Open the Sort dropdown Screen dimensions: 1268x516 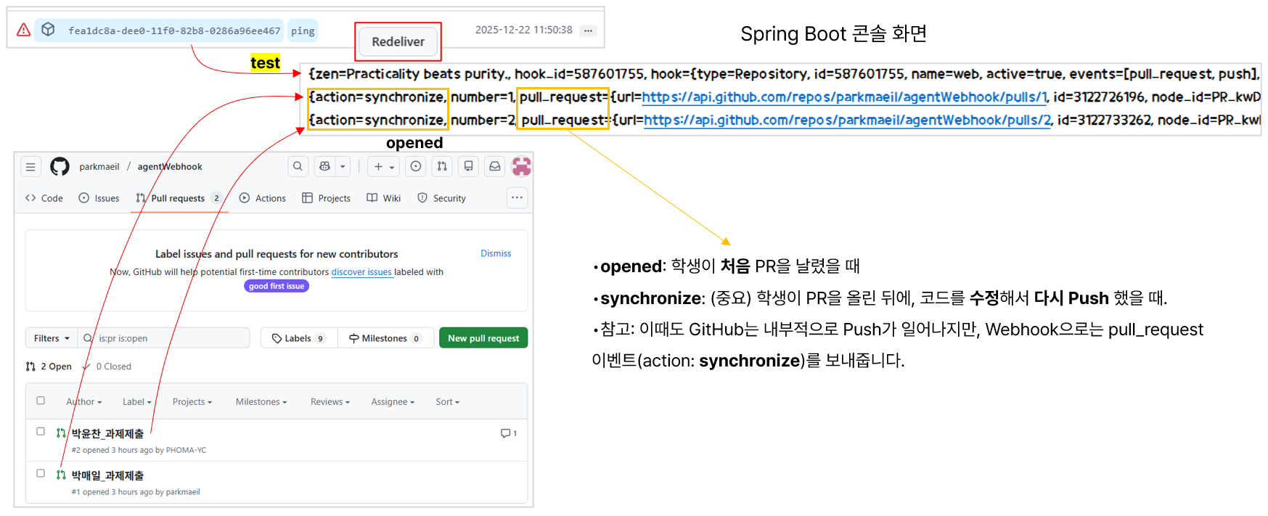coord(447,402)
